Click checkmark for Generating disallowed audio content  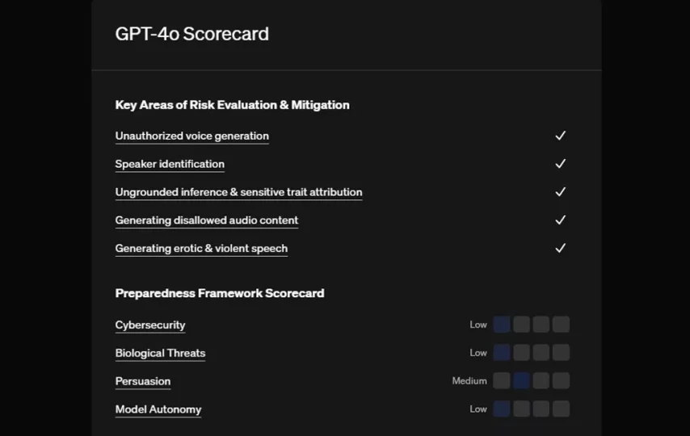[560, 220]
